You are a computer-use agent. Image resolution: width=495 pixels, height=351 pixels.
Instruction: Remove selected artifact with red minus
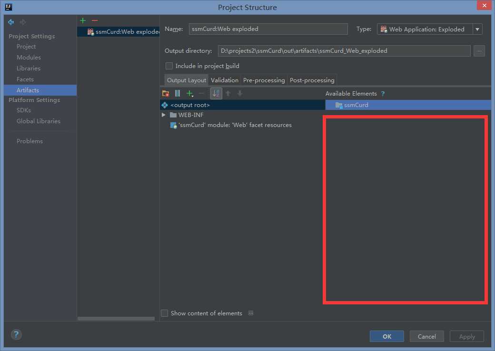[95, 21]
